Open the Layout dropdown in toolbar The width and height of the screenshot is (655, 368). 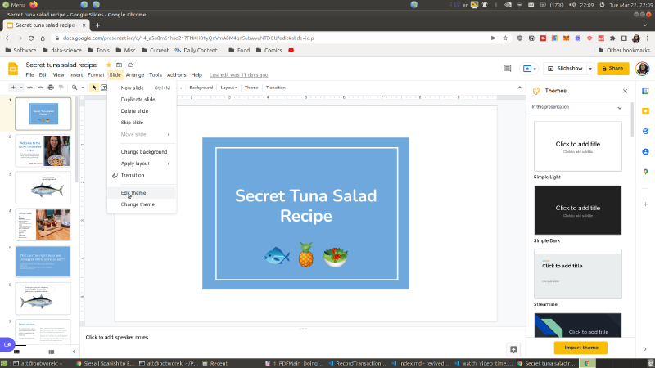[x=228, y=88]
